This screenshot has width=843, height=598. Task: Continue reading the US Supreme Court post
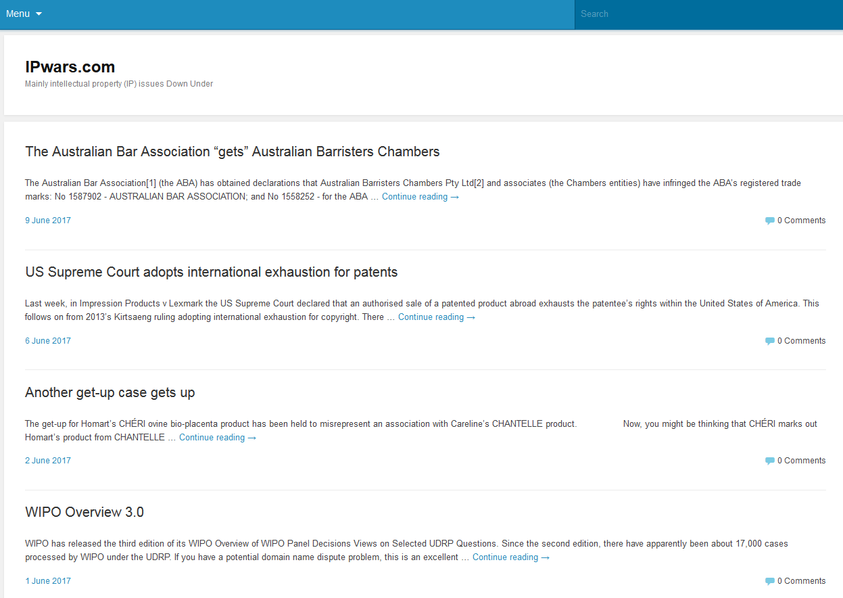[437, 317]
